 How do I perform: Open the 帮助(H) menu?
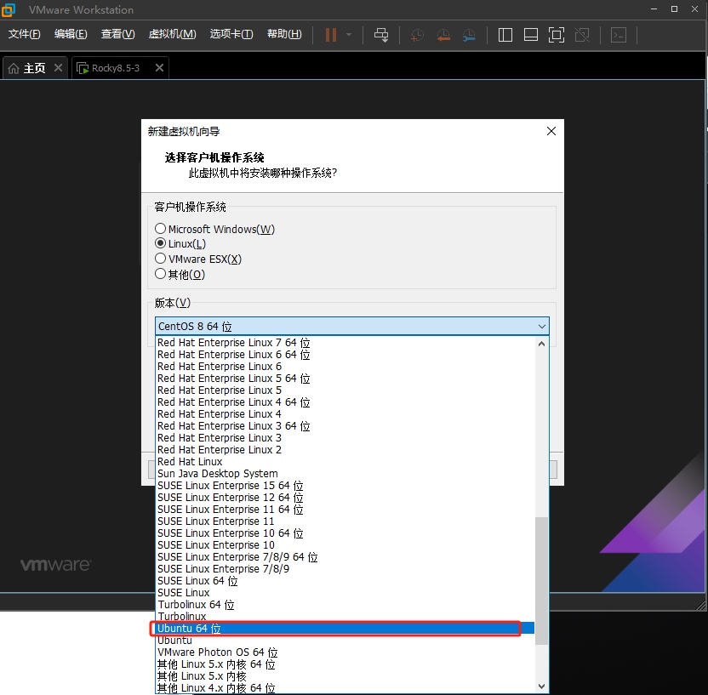284,34
